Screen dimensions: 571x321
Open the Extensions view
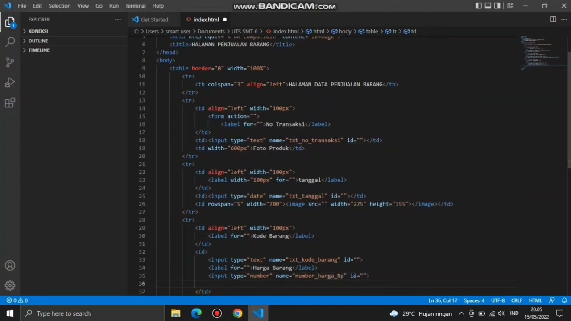[x=10, y=103]
